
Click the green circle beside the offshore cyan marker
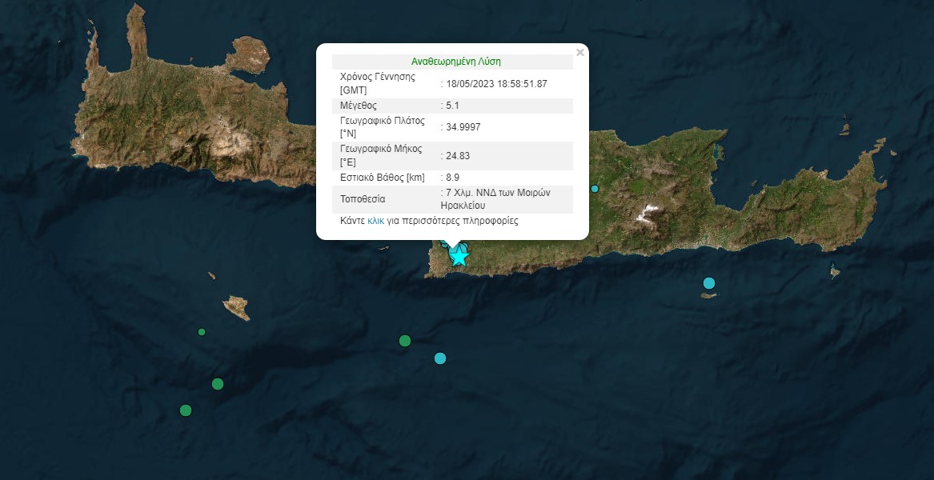coord(405,341)
